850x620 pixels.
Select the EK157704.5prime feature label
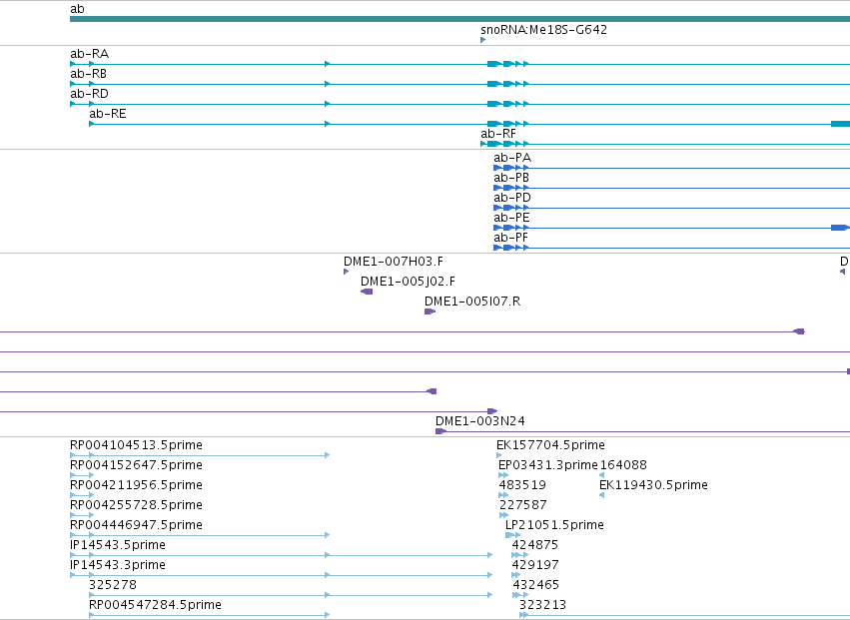coord(550,445)
